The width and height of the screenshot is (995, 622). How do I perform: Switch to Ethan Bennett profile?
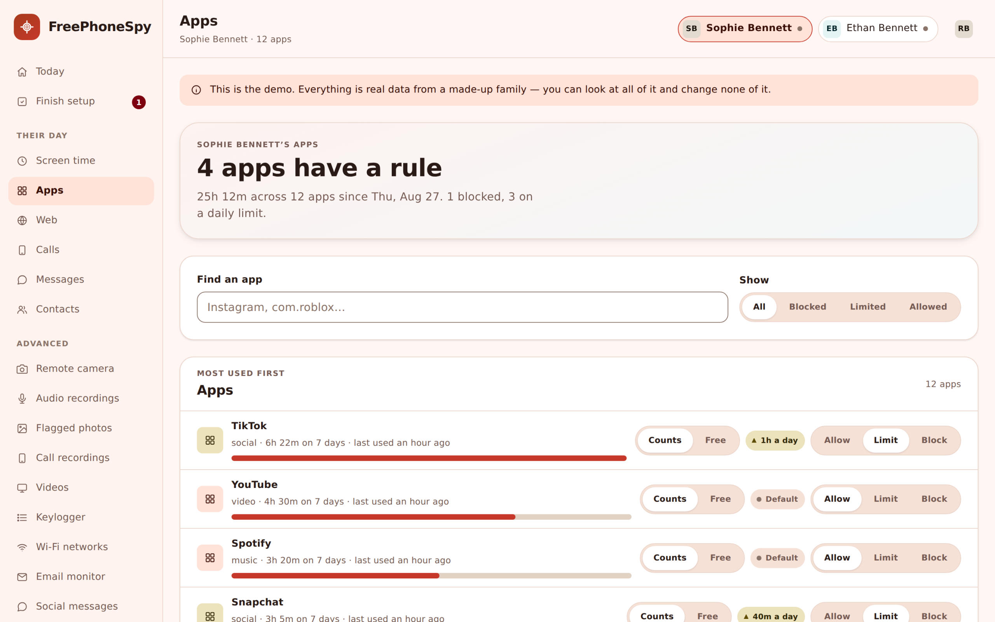[878, 29]
